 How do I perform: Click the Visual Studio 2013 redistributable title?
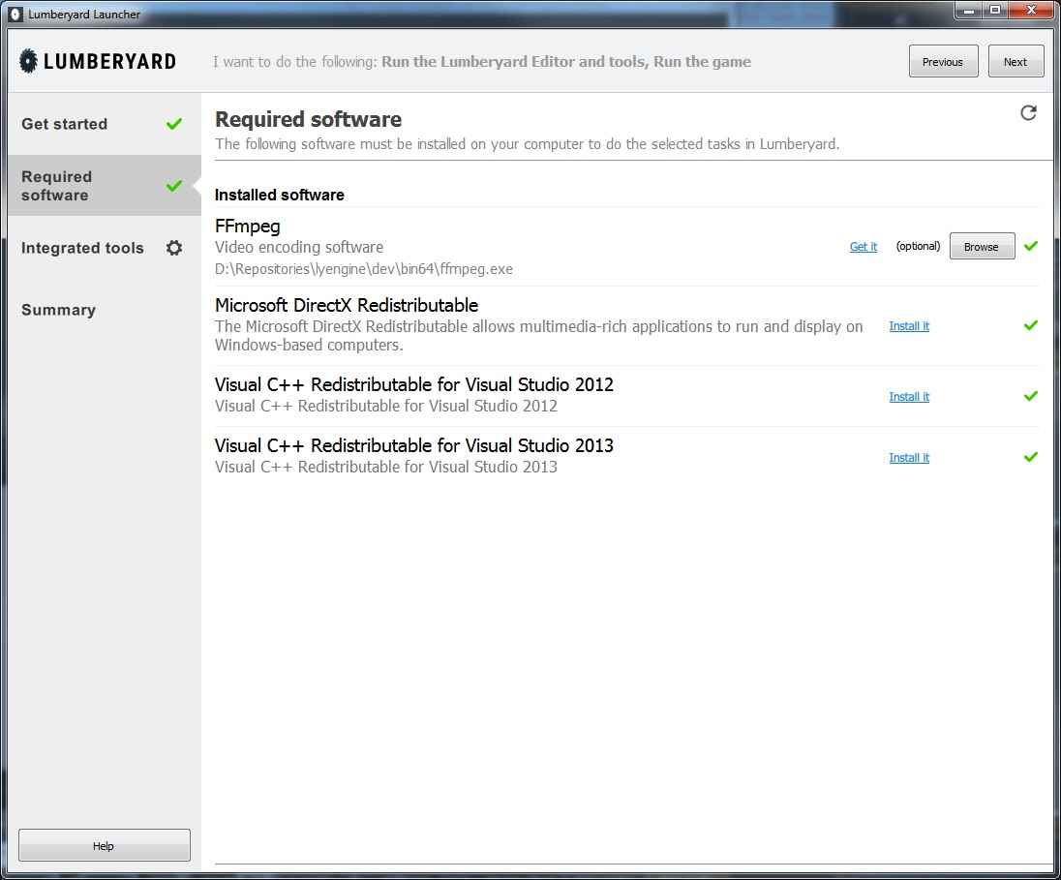pyautogui.click(x=414, y=445)
